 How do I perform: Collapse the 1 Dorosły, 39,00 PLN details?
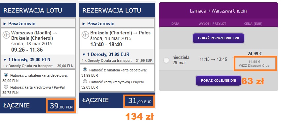pyautogui.click(x=27, y=60)
